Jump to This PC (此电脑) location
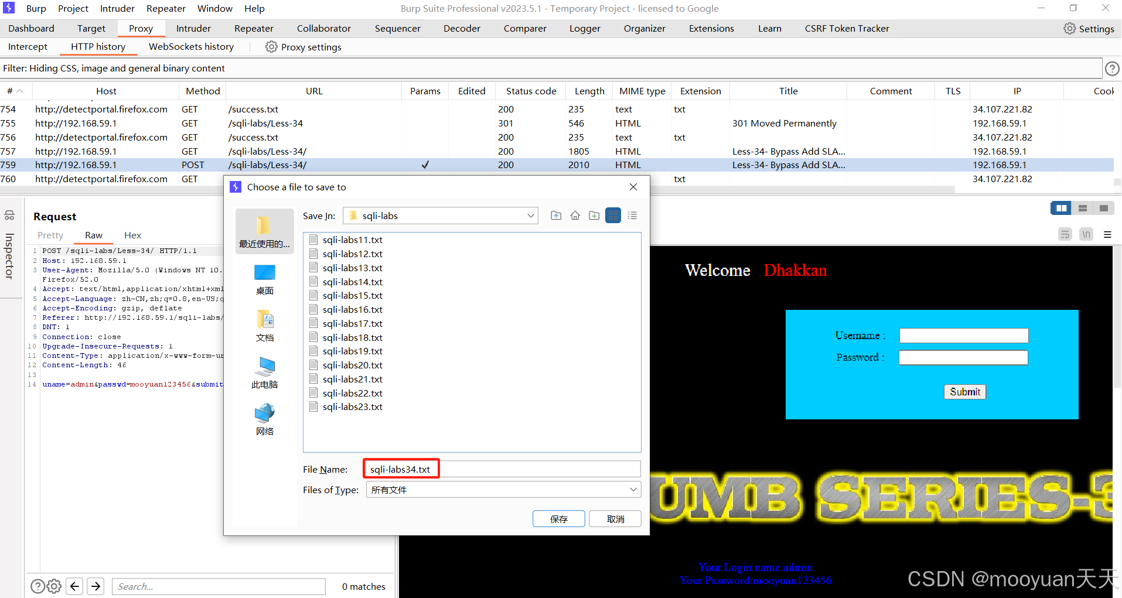This screenshot has height=598, width=1122. [264, 373]
